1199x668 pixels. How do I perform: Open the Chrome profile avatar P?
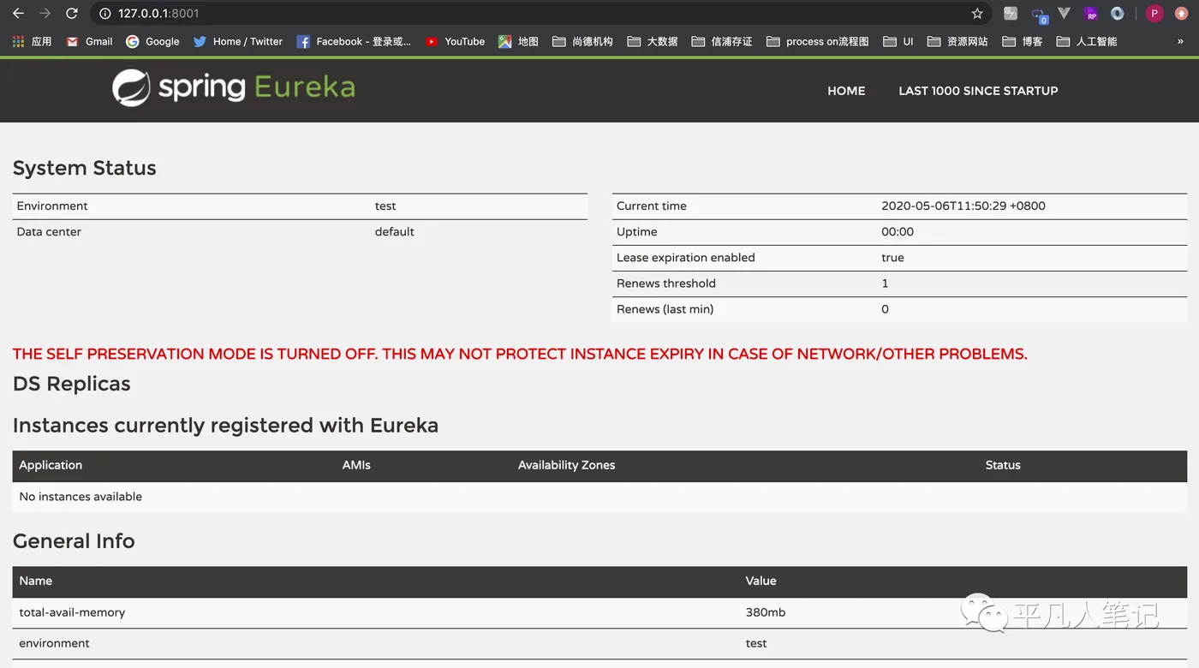(x=1154, y=14)
